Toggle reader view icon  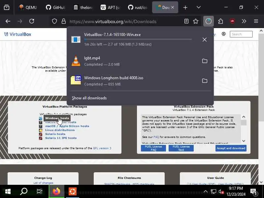coord(186,21)
